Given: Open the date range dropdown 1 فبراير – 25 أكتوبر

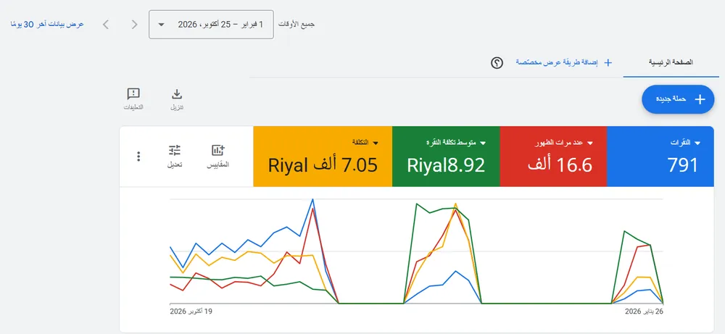Looking at the screenshot, I should coord(211,25).
